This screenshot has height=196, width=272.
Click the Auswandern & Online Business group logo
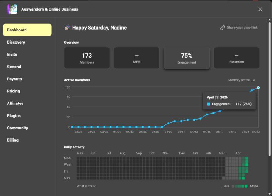coord(12,9)
